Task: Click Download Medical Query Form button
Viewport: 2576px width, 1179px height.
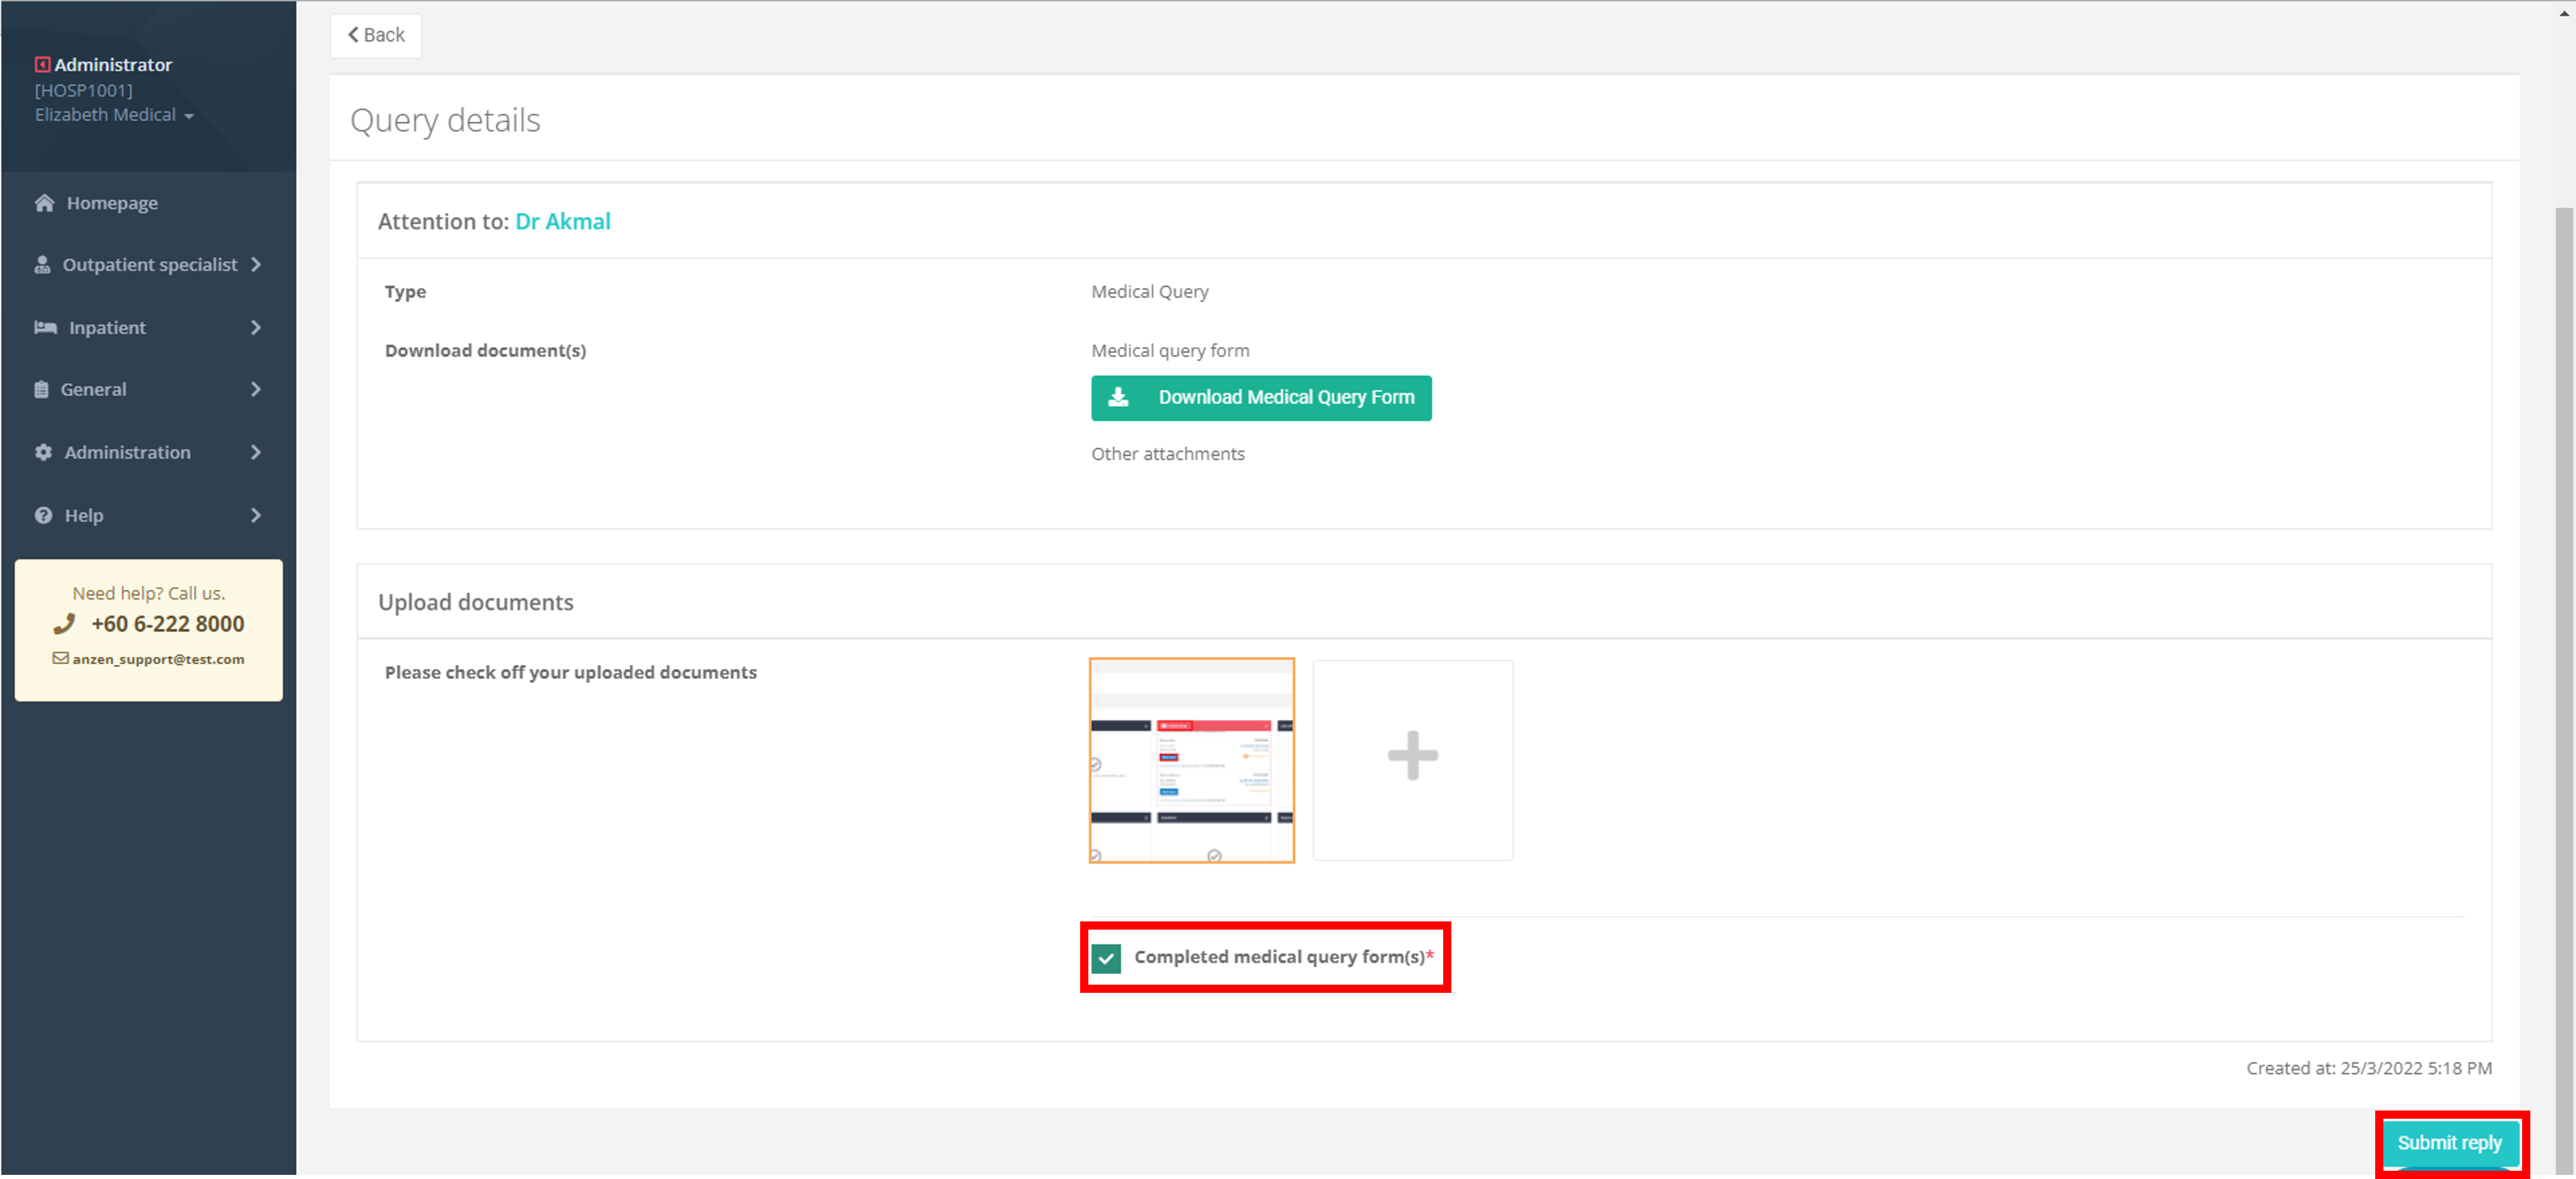Action: pos(1261,398)
